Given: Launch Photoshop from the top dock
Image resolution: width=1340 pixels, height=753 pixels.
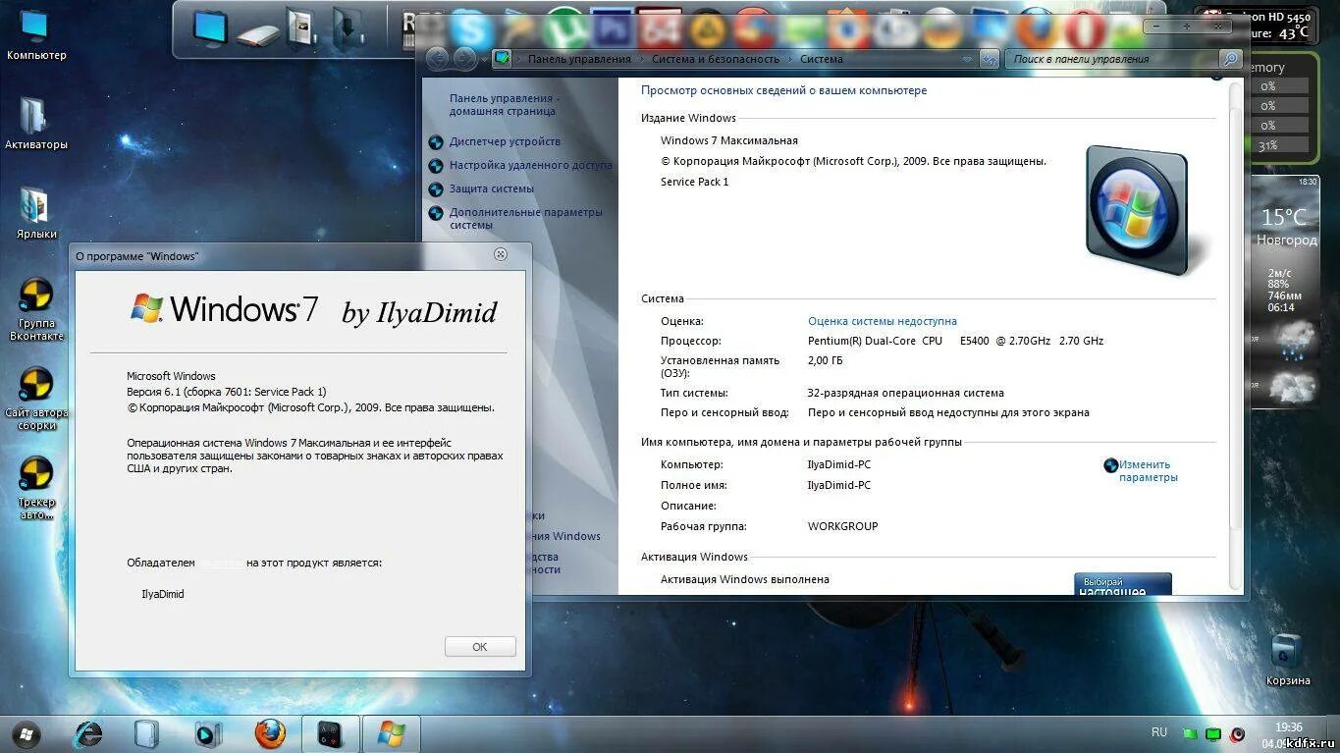Looking at the screenshot, I should [611, 27].
